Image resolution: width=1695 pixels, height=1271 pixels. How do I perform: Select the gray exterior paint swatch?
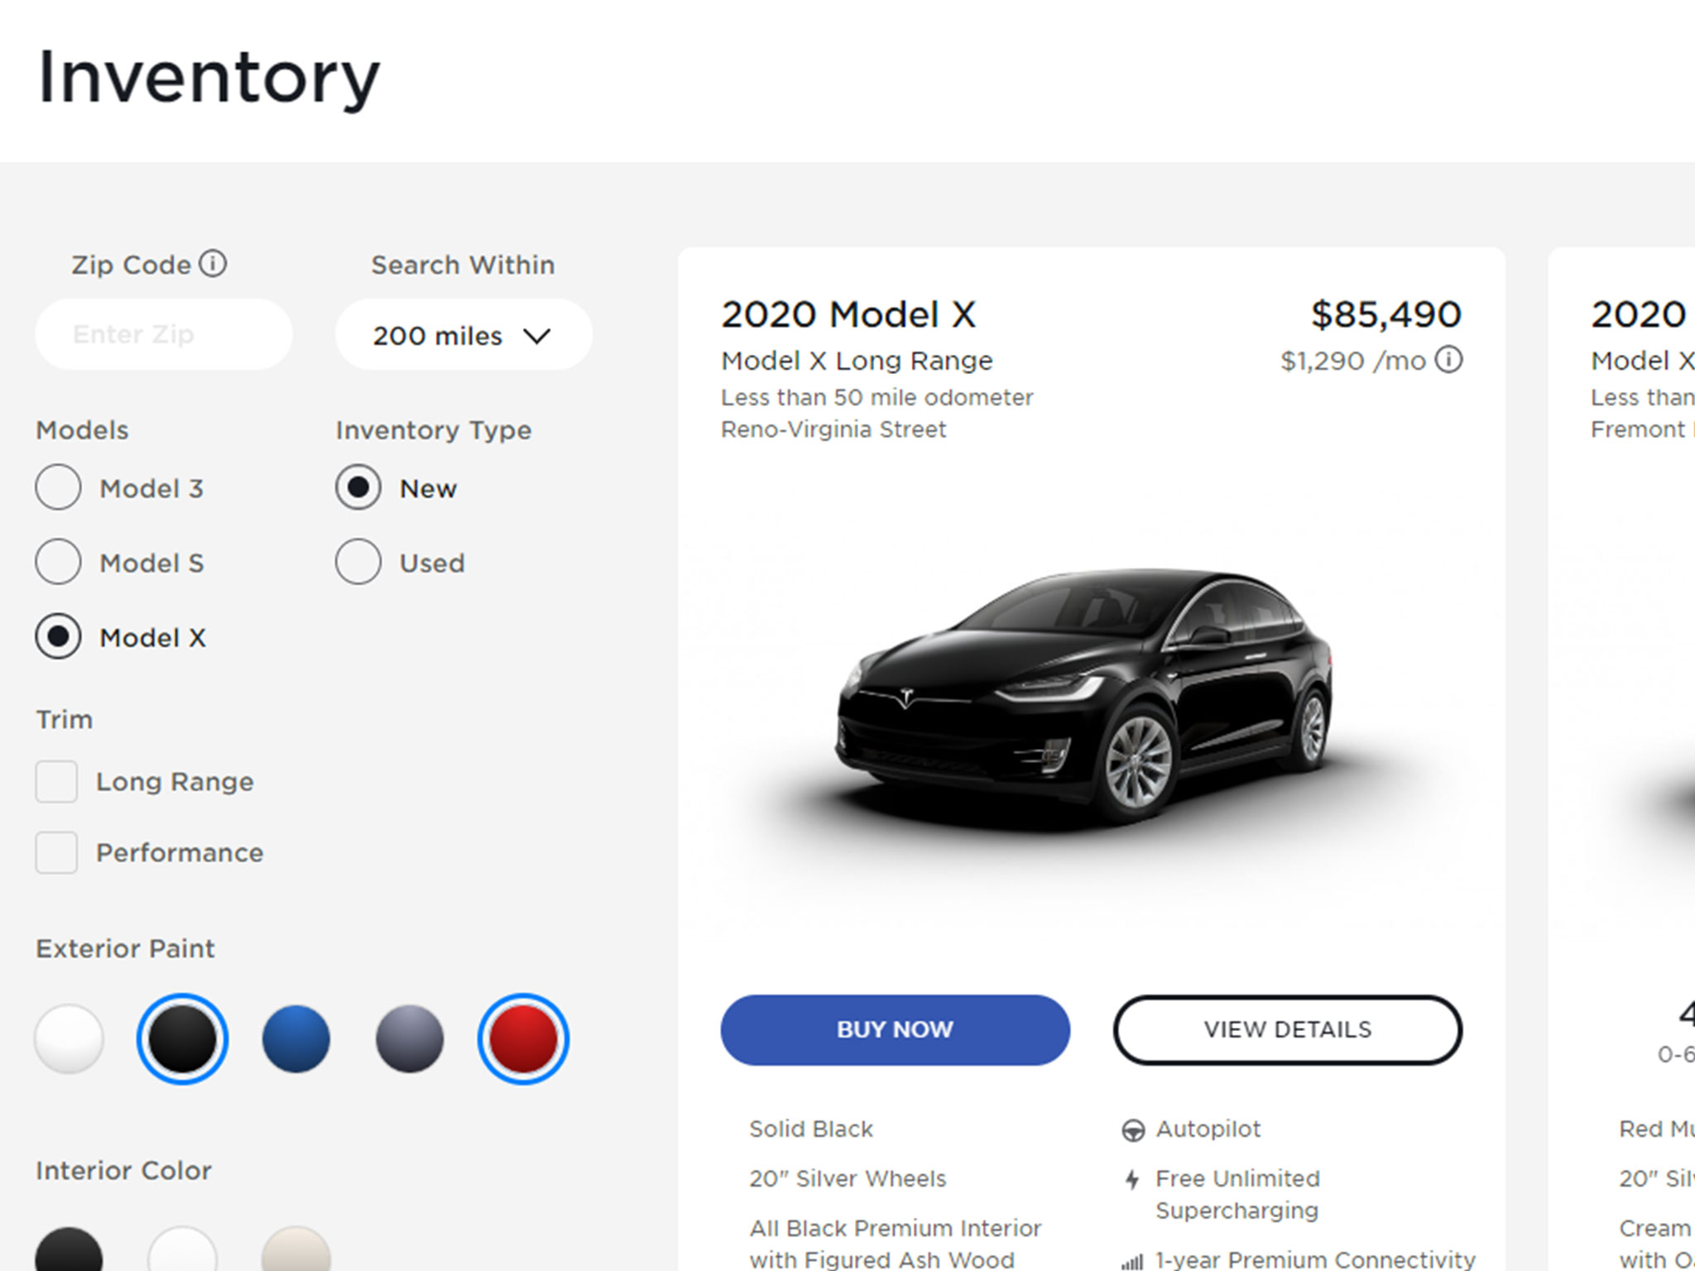pyautogui.click(x=410, y=1038)
